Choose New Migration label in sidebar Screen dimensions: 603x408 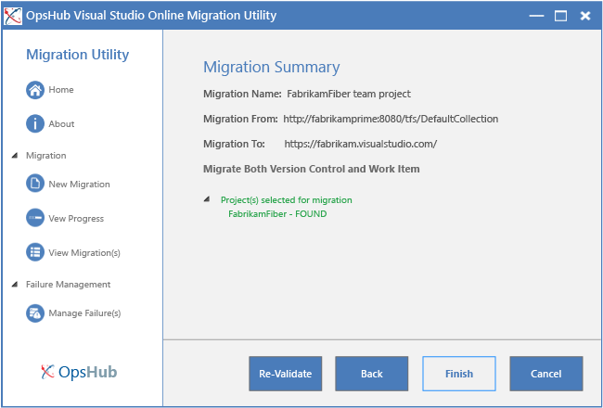79,185
